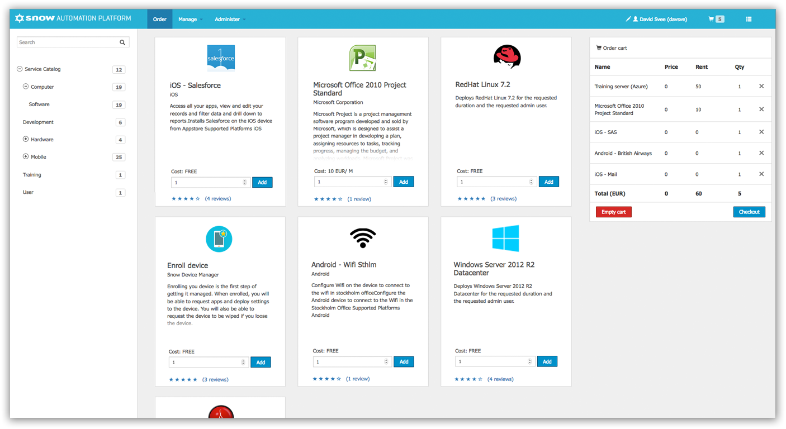This screenshot has height=429, width=786.
Task: Select User category
Action: tap(28, 192)
